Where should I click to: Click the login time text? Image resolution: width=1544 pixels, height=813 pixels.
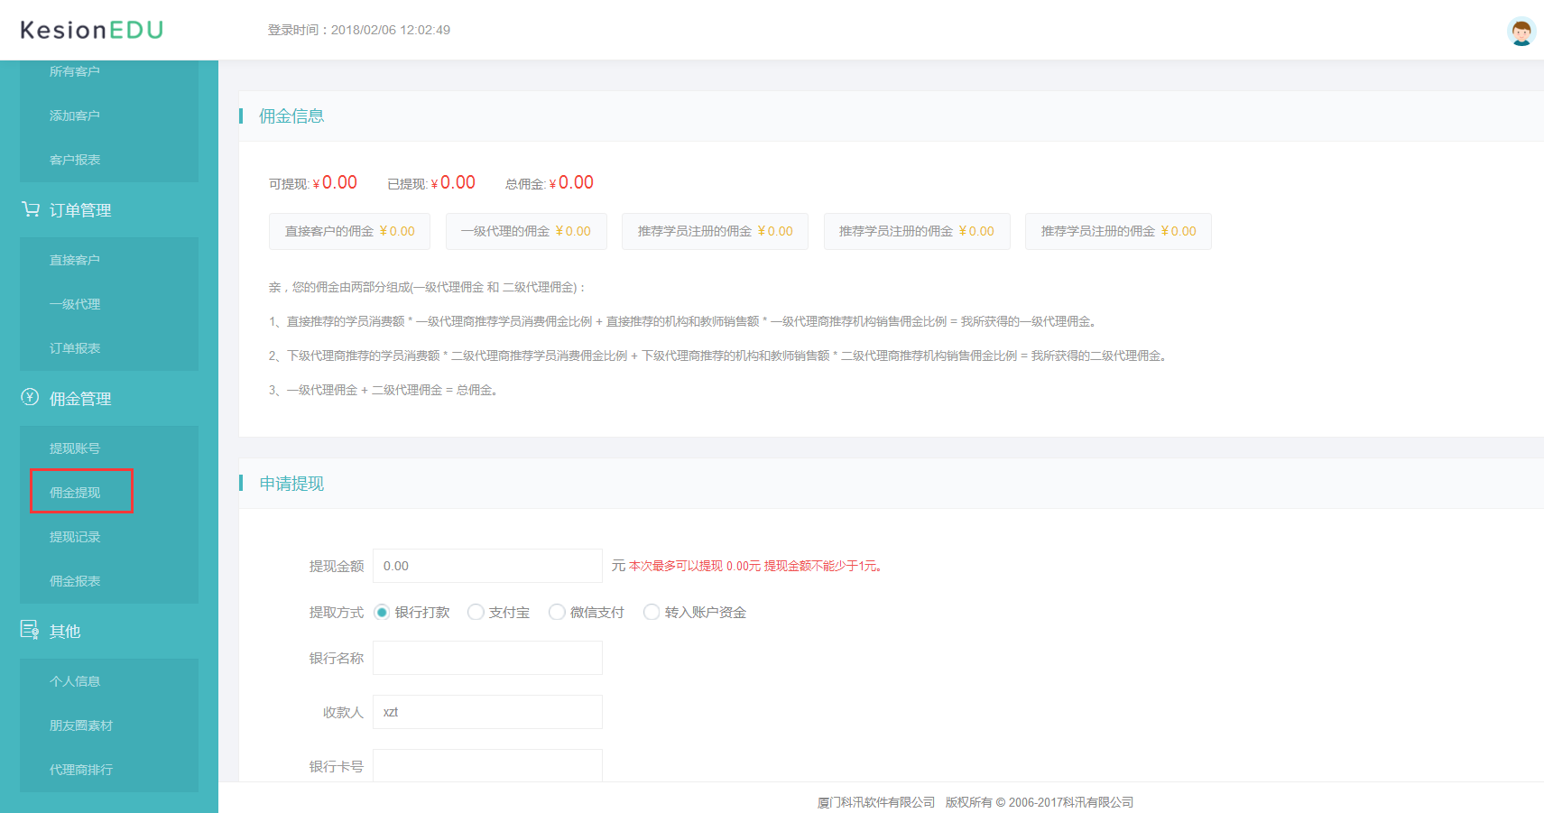[359, 30]
